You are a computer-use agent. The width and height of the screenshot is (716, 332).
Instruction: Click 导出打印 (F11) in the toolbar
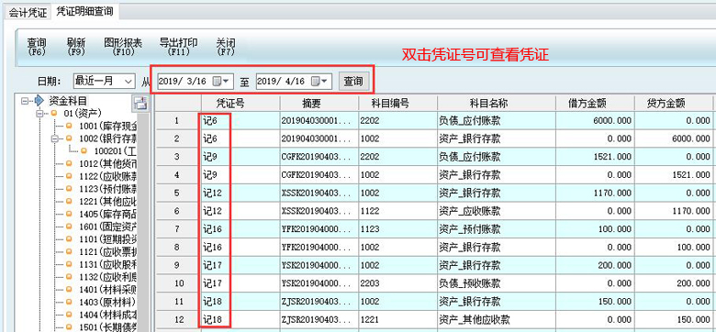pos(179,47)
